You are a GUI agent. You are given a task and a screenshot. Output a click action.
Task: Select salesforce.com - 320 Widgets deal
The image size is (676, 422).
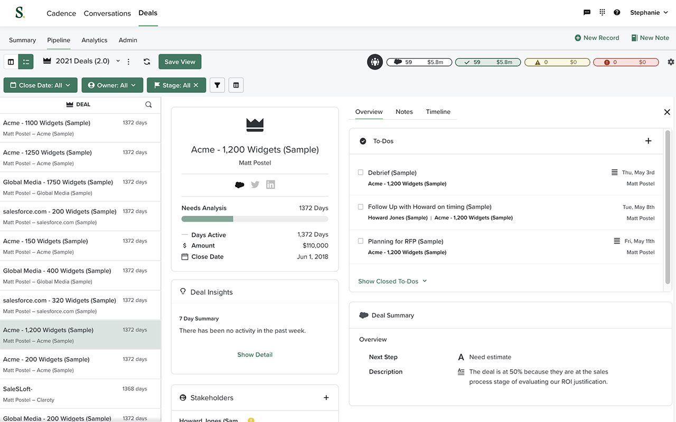pos(80,305)
